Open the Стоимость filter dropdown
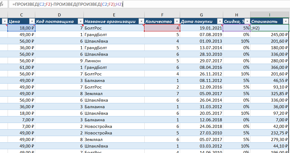Image resolution: width=290 pixels, height=153 pixels. click(286, 21)
